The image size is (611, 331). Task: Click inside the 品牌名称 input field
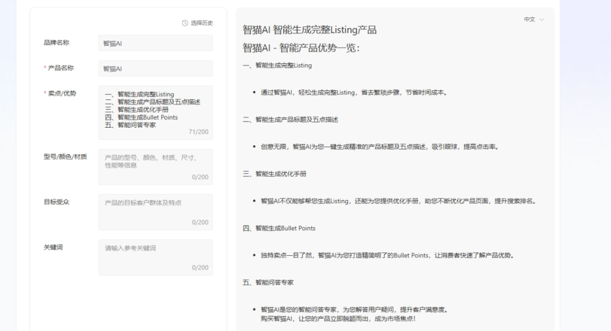coord(155,43)
